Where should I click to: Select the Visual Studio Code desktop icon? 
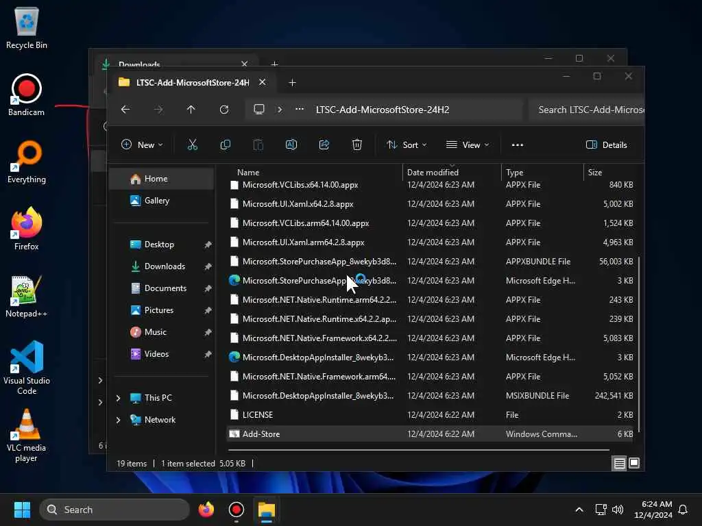[x=27, y=368]
